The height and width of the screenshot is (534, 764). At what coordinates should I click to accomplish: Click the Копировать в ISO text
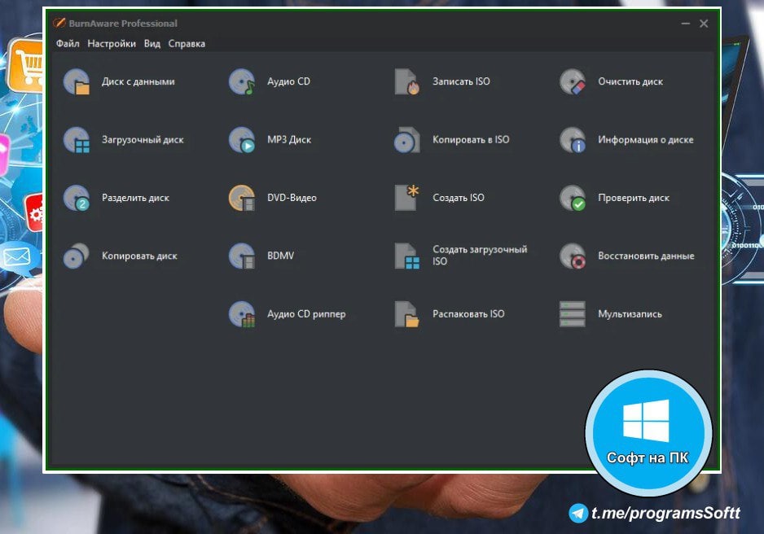tap(471, 140)
